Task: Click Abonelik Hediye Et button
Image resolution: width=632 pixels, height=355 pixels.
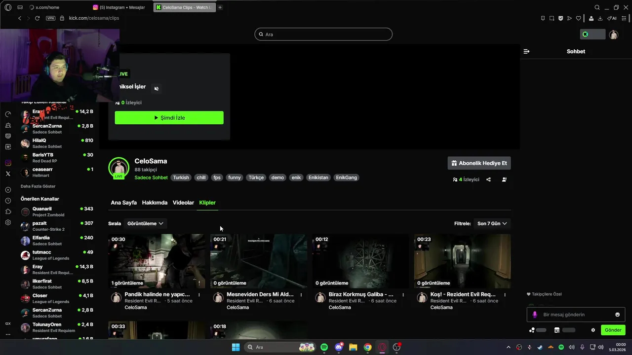Action: coord(479,163)
